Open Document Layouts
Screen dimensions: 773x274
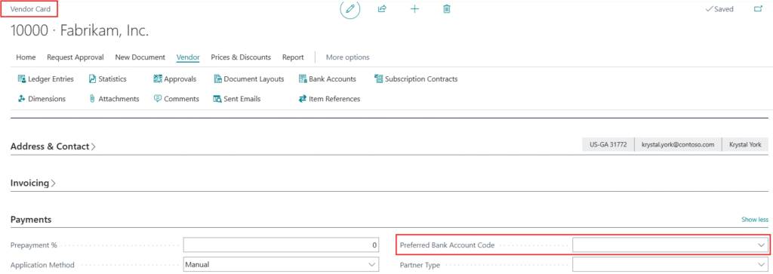[x=249, y=79]
